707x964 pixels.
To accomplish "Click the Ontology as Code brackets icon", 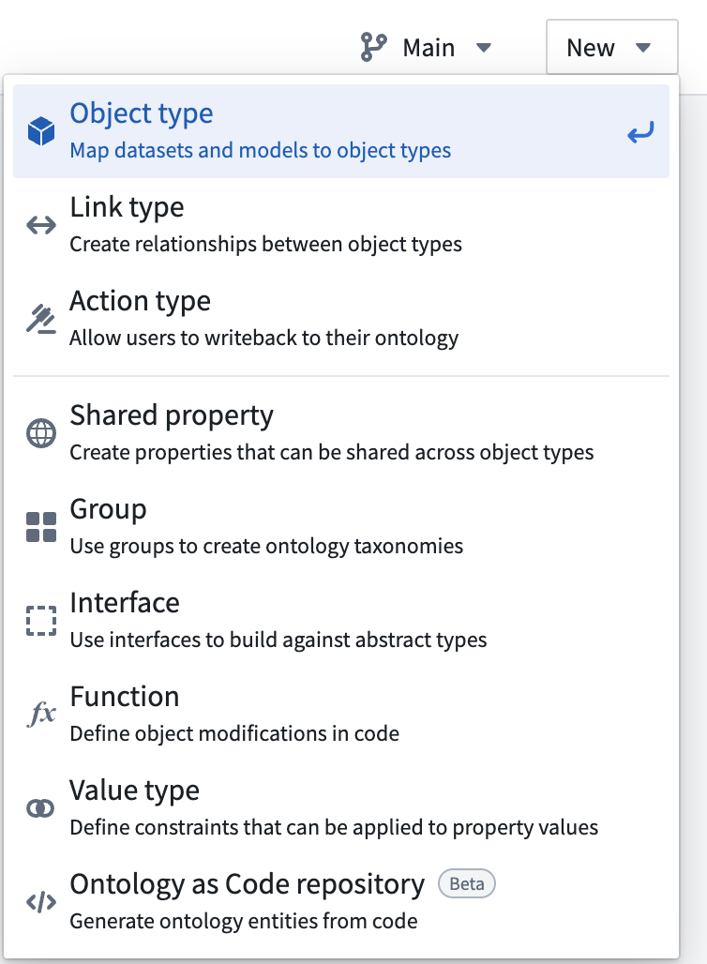I will click(41, 902).
